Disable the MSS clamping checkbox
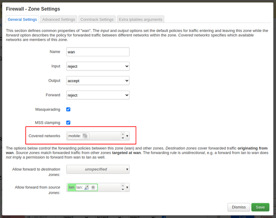This screenshot has width=276, height=218. click(x=68, y=122)
